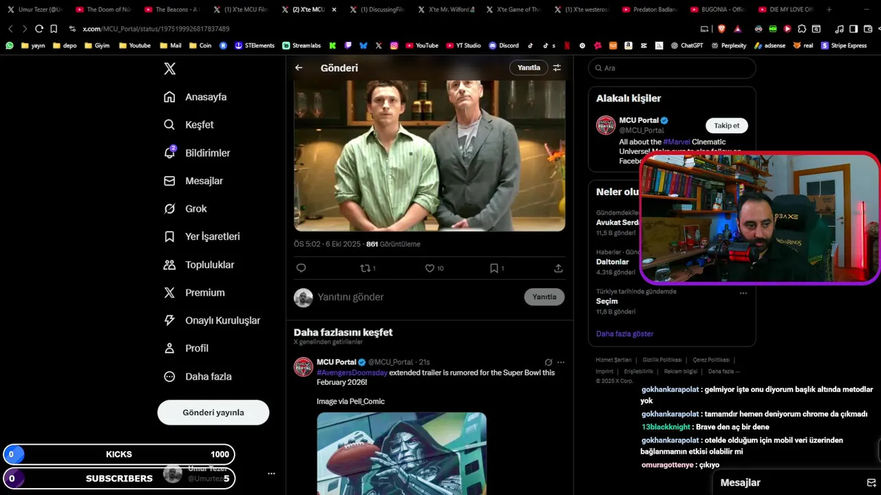Open yayın bookmarks folder

coord(32,45)
